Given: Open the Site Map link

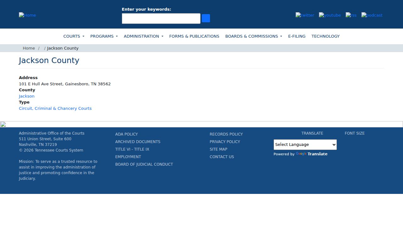Looking at the screenshot, I should pyautogui.click(x=219, y=149).
